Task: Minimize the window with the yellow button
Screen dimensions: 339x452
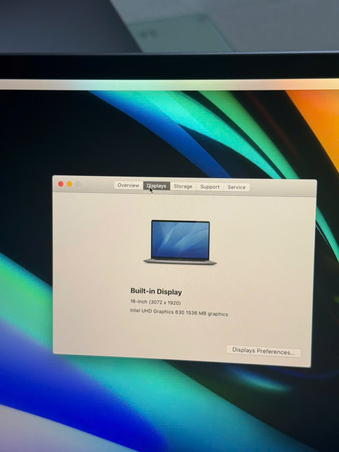Action: [x=70, y=184]
